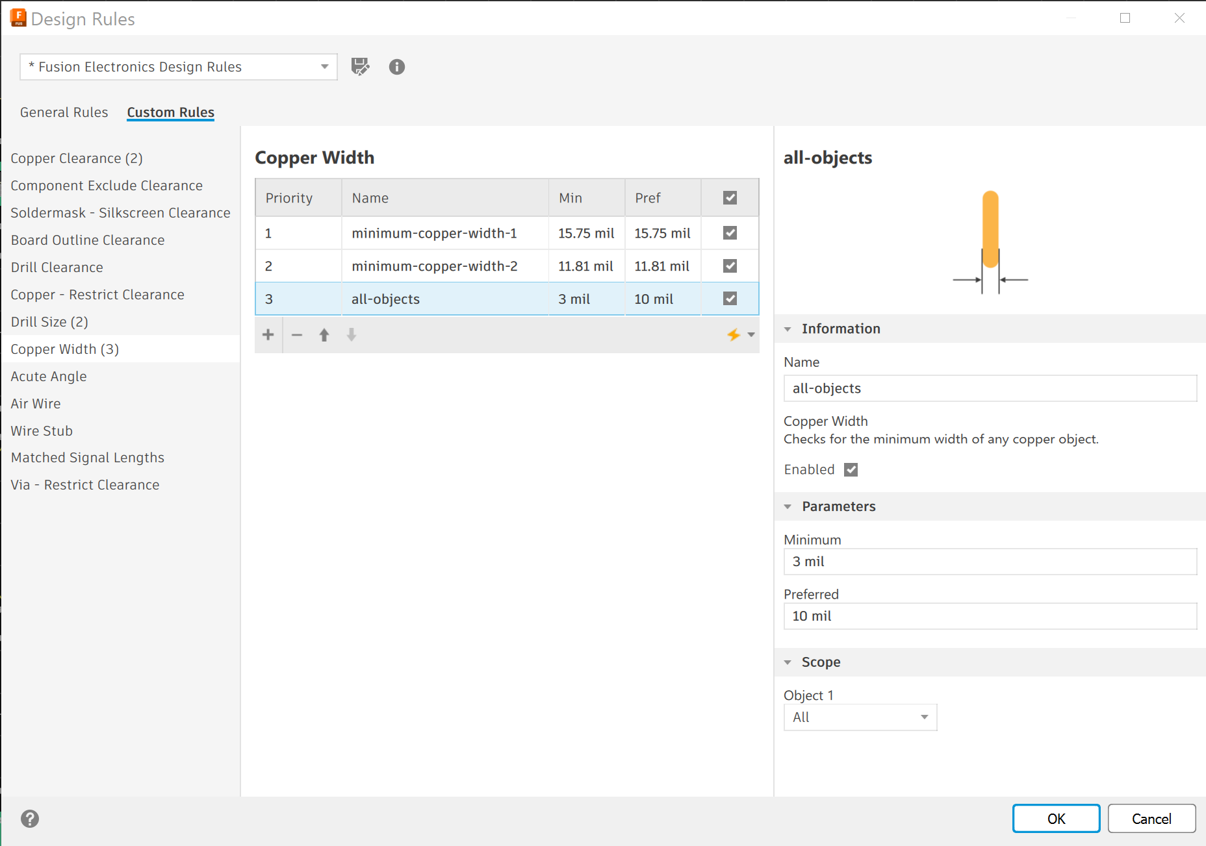Click the OK button

point(1056,819)
